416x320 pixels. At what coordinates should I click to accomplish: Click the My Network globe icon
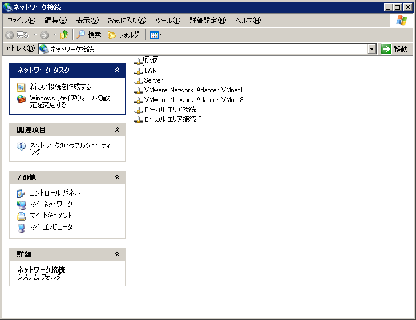tap(21, 205)
